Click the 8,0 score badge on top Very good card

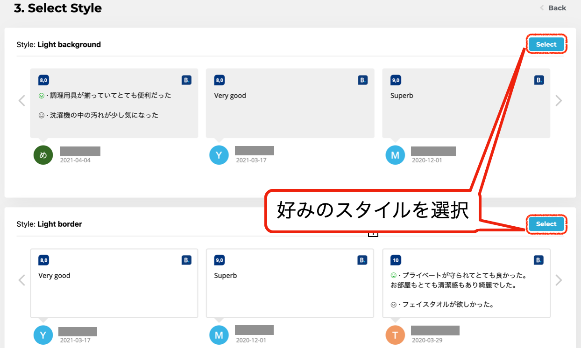tap(220, 80)
